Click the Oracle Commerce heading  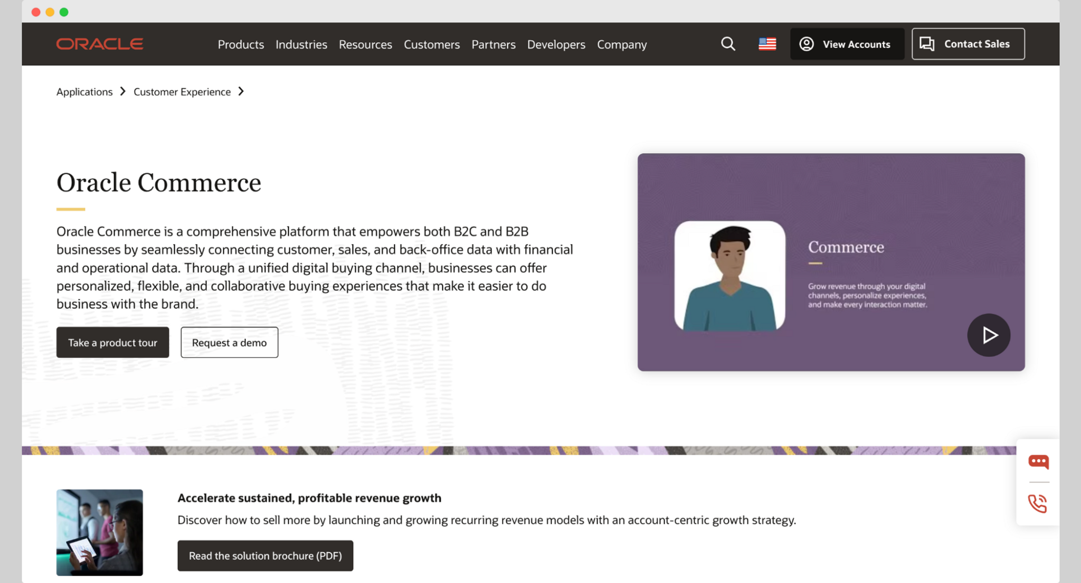pos(159,183)
